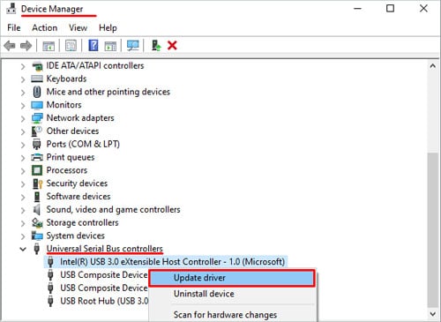Click the Processors chip icon

37,170
